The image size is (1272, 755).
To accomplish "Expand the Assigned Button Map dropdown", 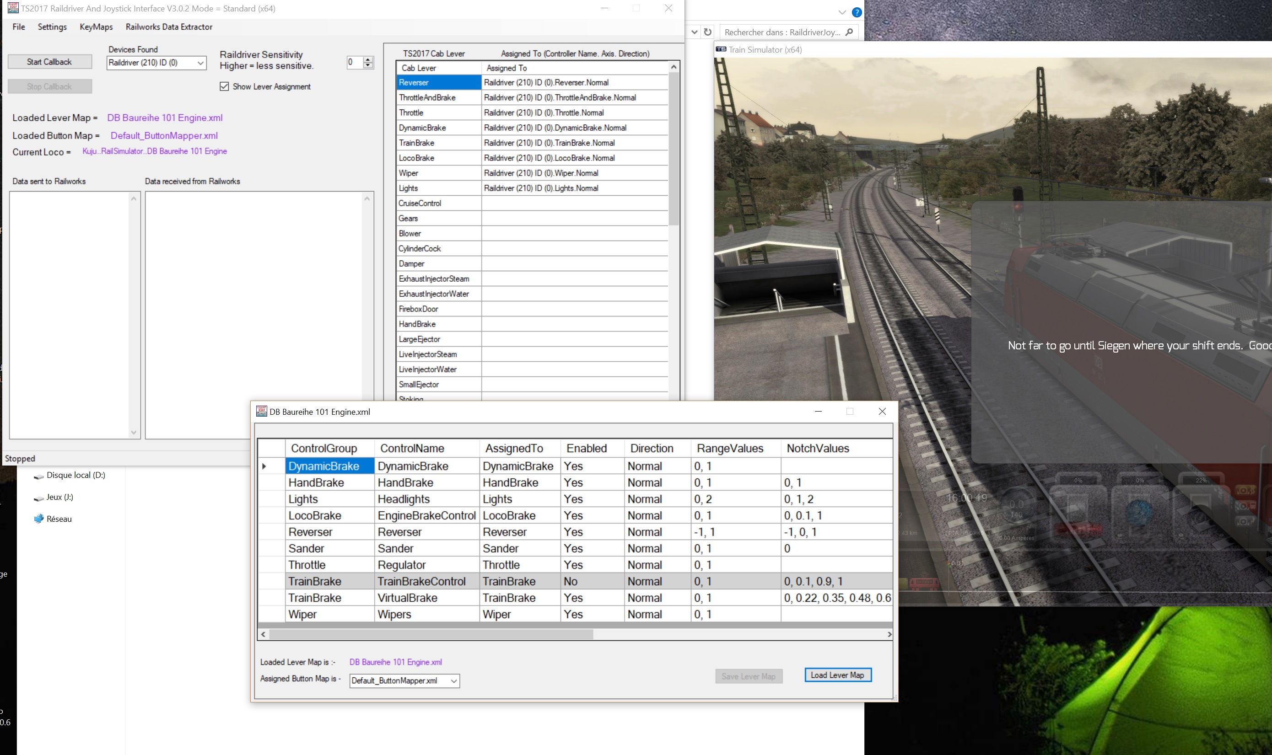I will pos(453,681).
